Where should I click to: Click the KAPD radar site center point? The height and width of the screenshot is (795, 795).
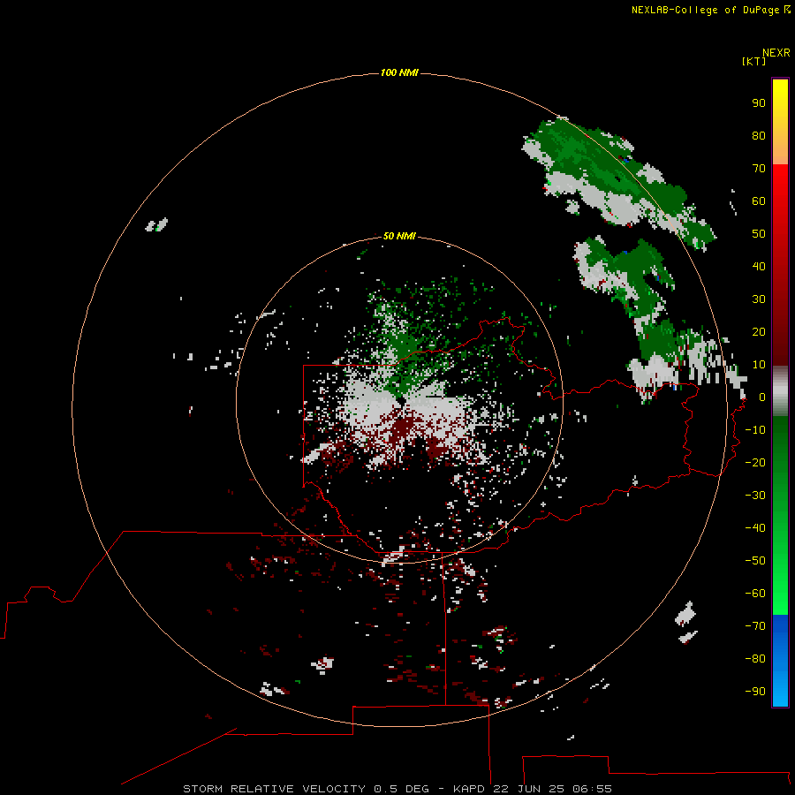(400, 400)
